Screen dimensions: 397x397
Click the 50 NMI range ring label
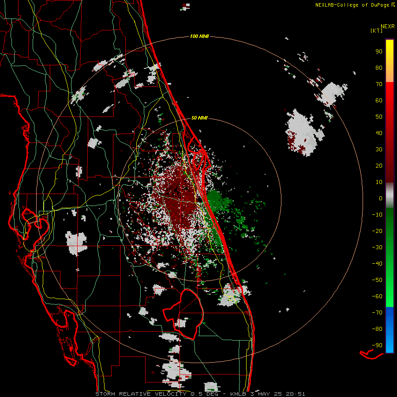[x=199, y=118]
